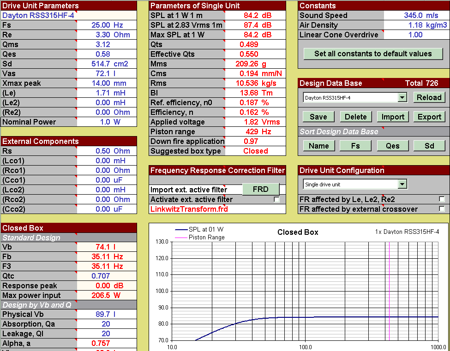The width and height of the screenshot is (450, 351).
Task: Select the Fb value 35.11 Hz
Action: click(x=107, y=256)
